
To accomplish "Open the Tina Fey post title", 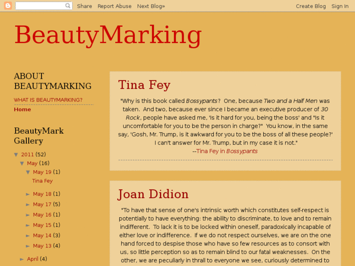I will point(144,85).
